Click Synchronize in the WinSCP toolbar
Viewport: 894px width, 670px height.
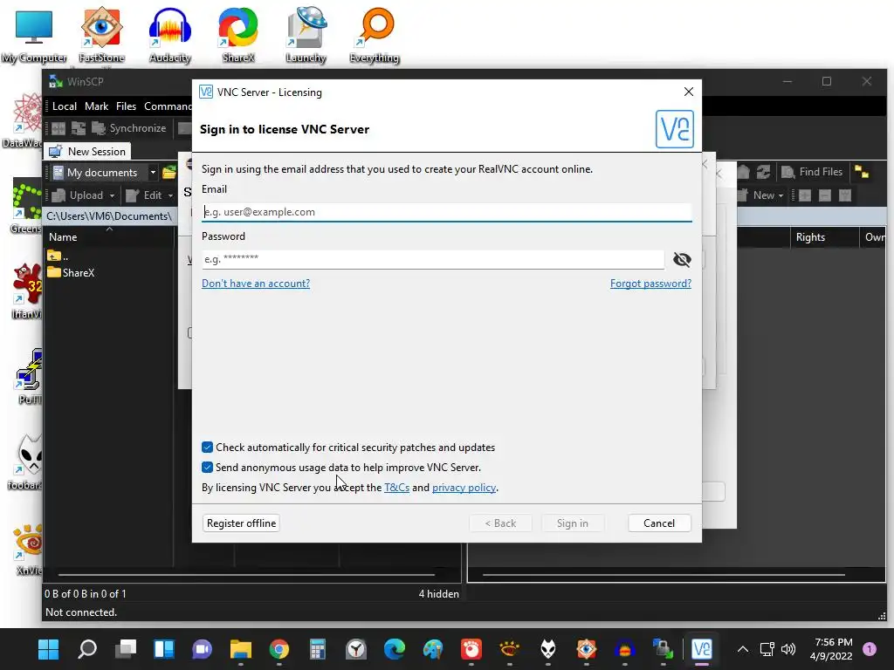(129, 128)
